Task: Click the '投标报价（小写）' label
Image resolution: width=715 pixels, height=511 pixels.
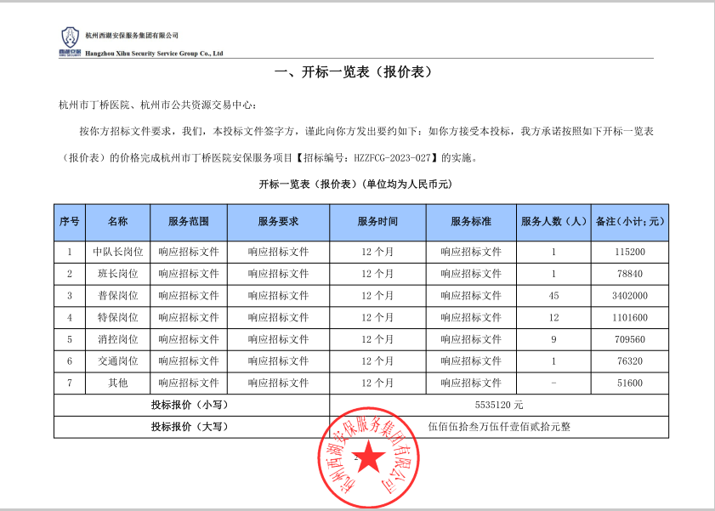Action: point(190,405)
